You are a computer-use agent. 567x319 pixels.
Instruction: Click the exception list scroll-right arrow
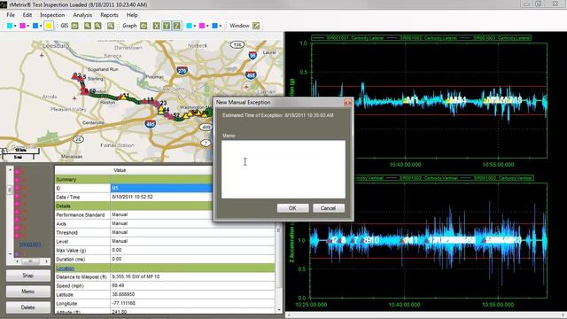46,261
